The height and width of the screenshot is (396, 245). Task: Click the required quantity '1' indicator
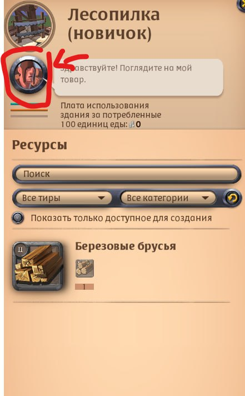pos(84,287)
